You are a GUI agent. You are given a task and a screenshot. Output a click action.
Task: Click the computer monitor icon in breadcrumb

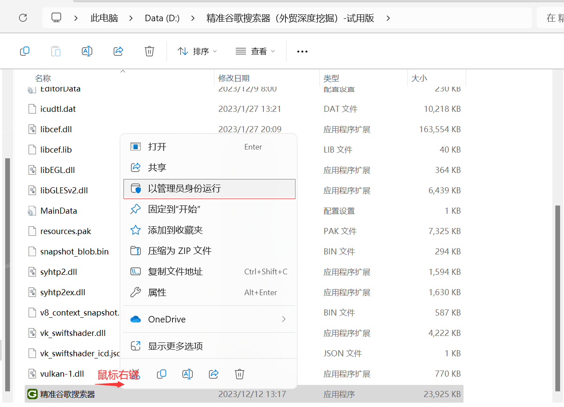pos(56,18)
